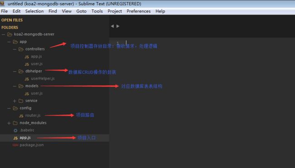Click JS icon of controllers app.js
Viewport: 295px width, 168px height.
click(27, 57)
